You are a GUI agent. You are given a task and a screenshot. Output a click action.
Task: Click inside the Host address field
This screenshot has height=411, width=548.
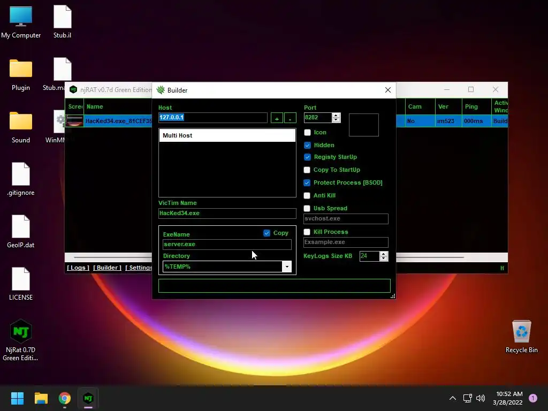point(213,117)
